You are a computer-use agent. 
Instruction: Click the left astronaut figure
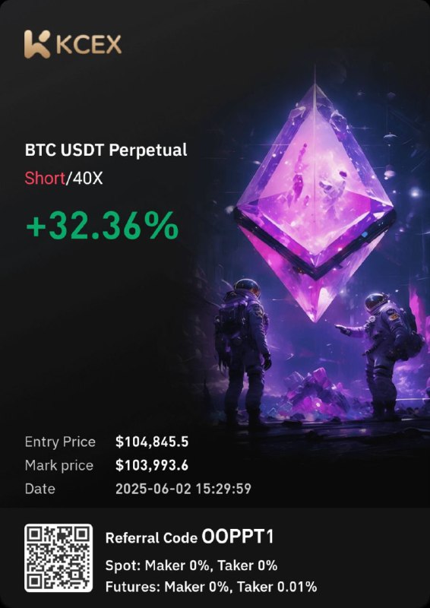click(243, 352)
